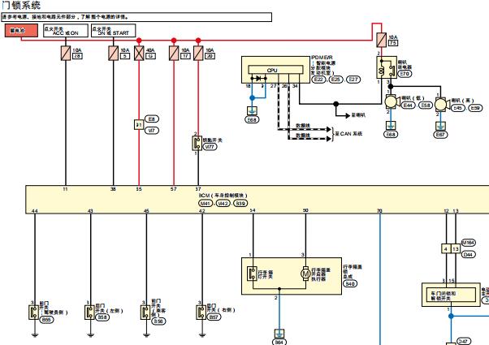Click the 点火开关 ON 或 START box

tap(113, 31)
